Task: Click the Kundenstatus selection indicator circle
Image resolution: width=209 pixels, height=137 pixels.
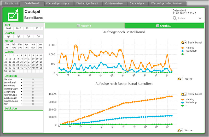Action: pos(33,101)
